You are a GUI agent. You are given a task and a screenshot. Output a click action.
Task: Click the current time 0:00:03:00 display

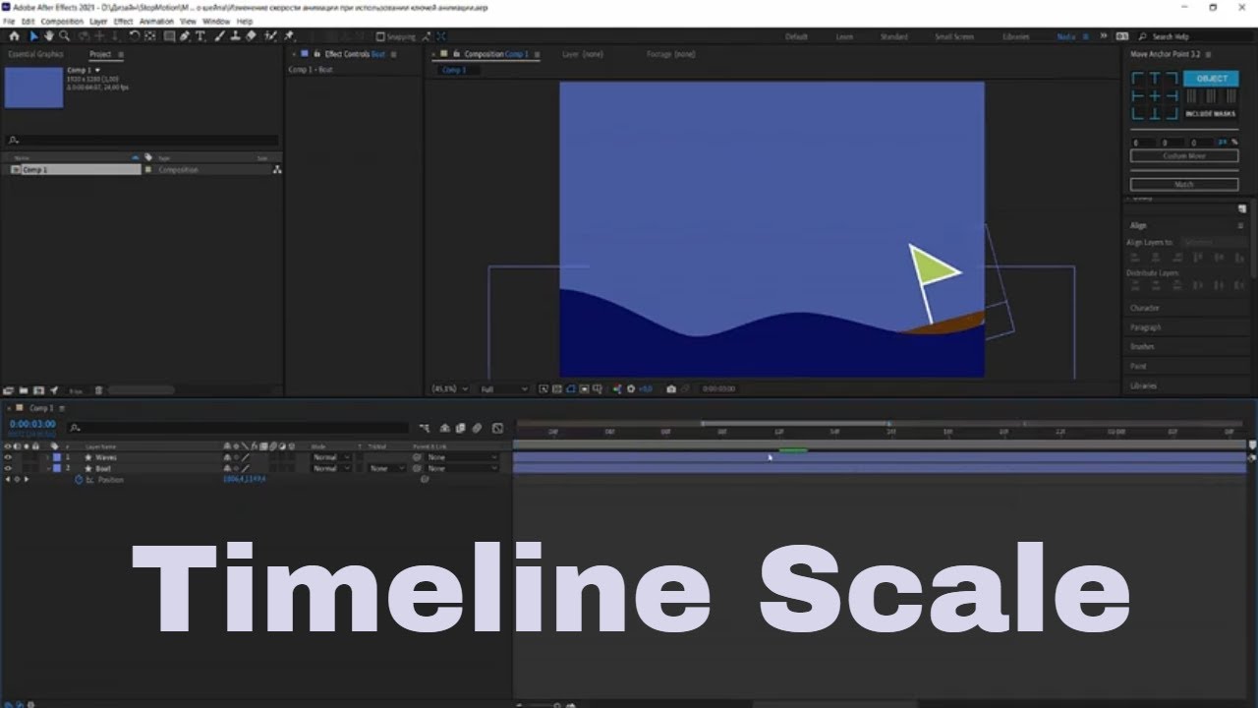click(32, 424)
